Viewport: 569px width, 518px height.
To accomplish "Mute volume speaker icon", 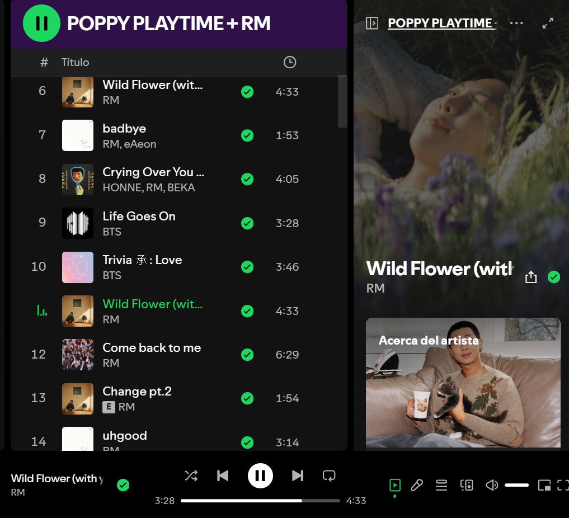I will coord(492,485).
